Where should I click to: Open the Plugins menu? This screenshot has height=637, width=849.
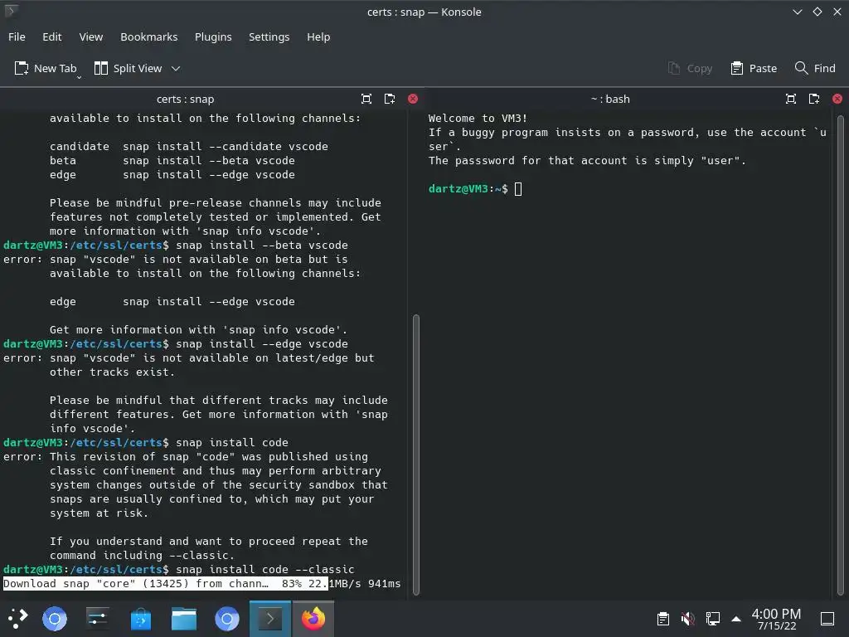click(213, 36)
